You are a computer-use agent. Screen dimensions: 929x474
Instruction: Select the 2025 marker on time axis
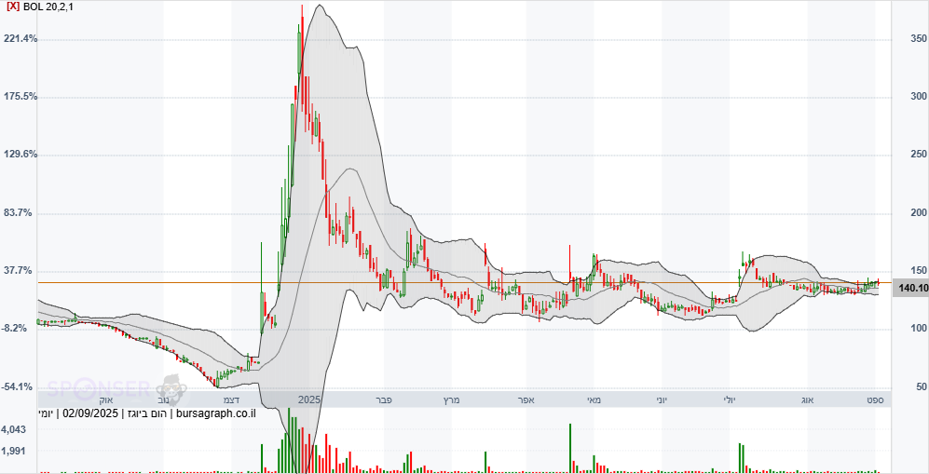click(x=308, y=400)
